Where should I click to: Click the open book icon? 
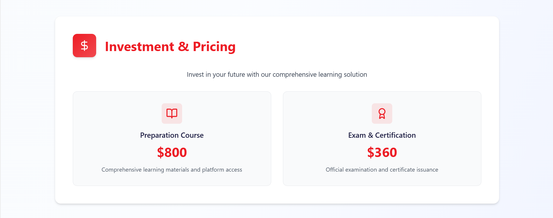(172, 113)
